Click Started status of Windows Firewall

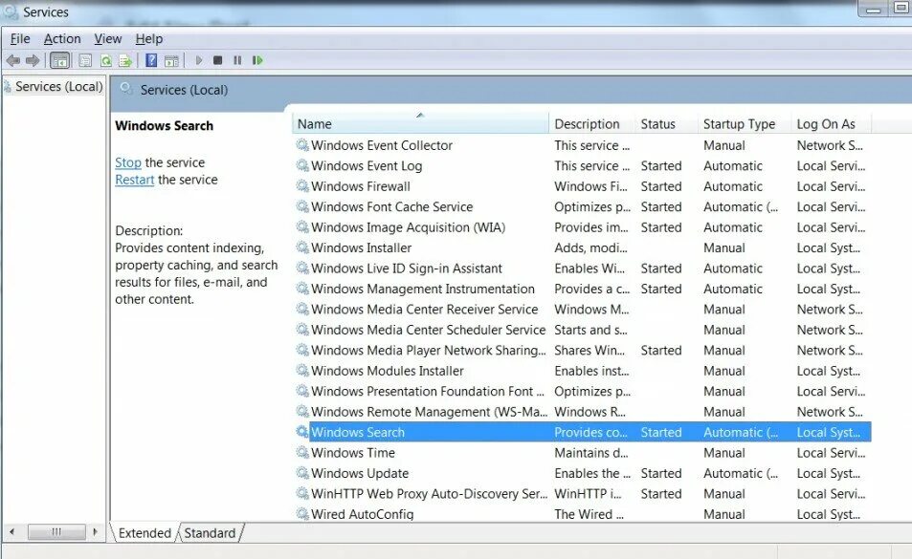[x=660, y=185]
